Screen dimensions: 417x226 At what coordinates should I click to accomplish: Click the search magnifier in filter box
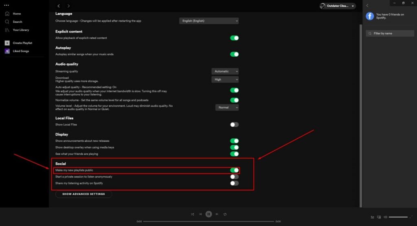click(x=370, y=33)
